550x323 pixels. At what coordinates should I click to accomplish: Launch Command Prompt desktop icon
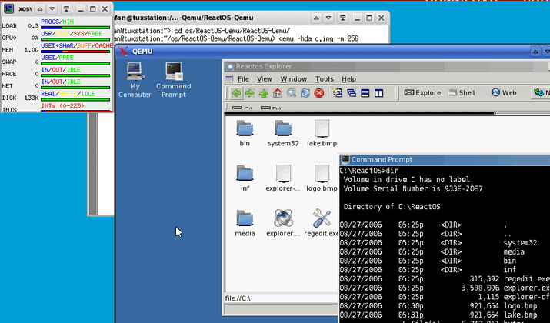pos(174,80)
